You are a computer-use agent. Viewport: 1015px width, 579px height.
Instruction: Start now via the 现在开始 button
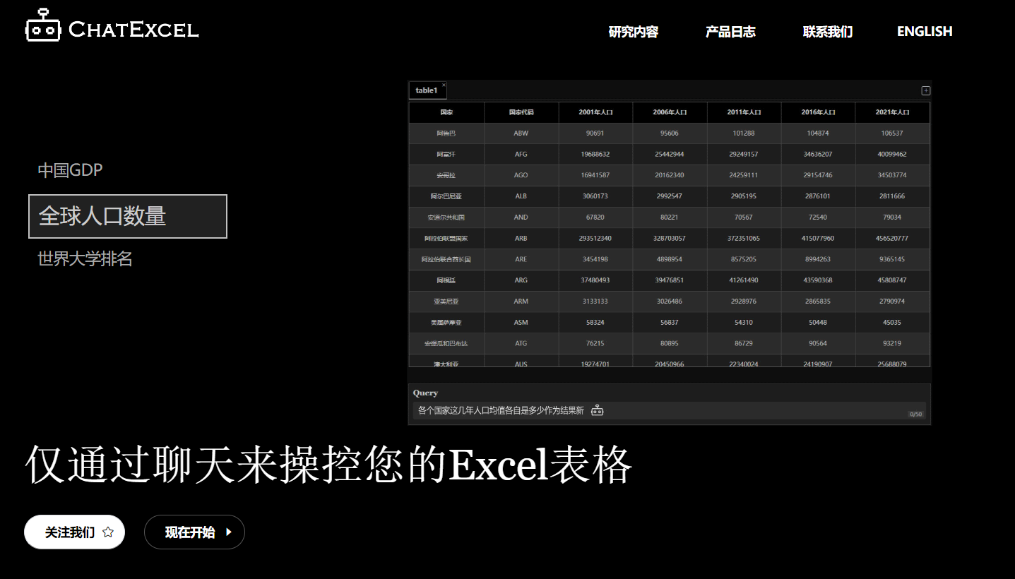194,532
